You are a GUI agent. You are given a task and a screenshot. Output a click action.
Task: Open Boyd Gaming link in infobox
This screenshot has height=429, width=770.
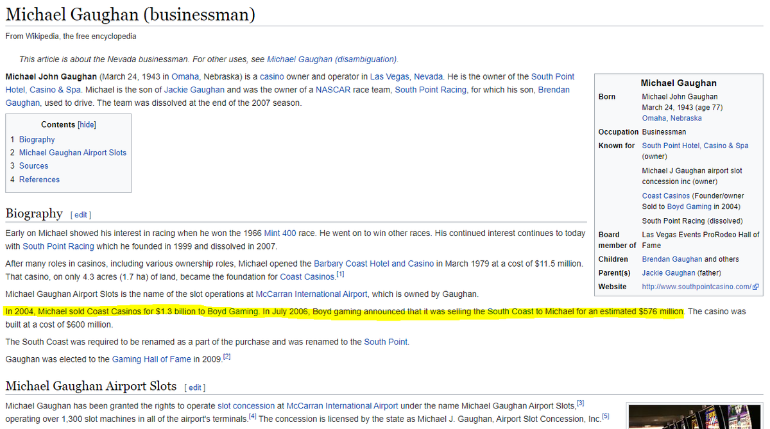[689, 206]
